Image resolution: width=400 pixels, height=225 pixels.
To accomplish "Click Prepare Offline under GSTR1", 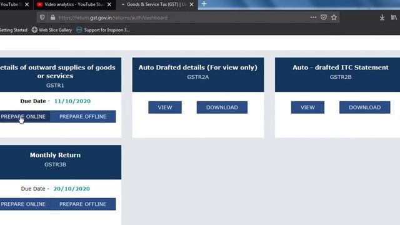I will [83, 117].
